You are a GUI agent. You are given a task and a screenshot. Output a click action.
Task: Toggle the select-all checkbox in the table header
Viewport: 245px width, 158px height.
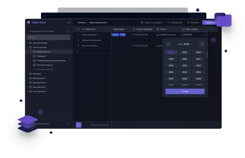coord(78,29)
